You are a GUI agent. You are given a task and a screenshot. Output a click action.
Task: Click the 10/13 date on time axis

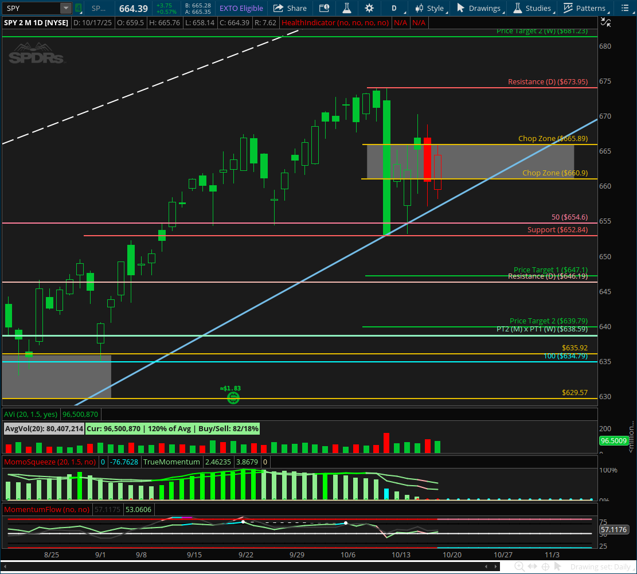coord(401,555)
